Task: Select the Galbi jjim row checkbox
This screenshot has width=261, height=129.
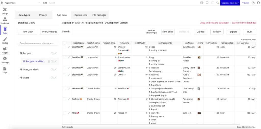Action: point(64,113)
